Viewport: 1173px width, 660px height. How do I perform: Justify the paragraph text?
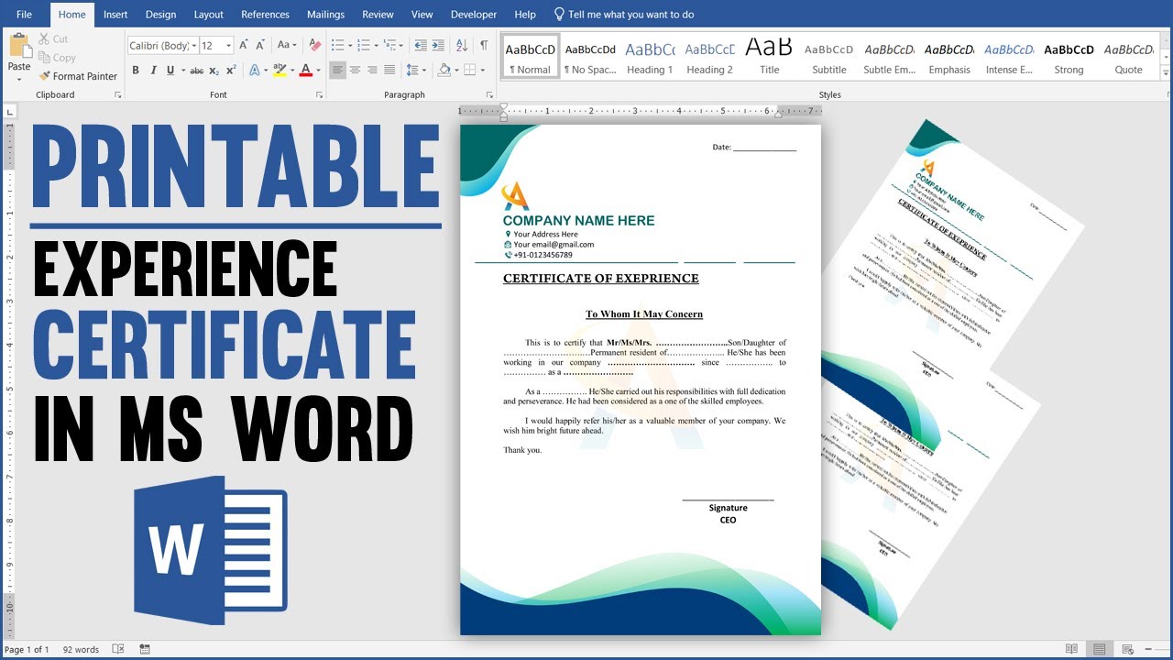(389, 70)
